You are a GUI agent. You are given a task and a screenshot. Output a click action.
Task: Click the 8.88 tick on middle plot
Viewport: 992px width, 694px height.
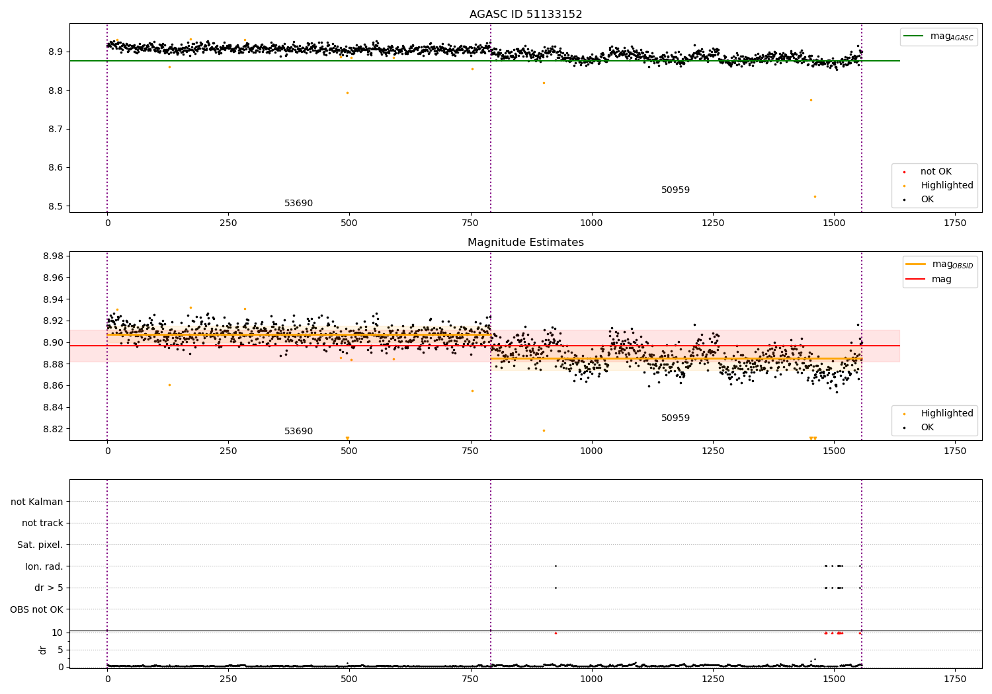tap(53, 365)
